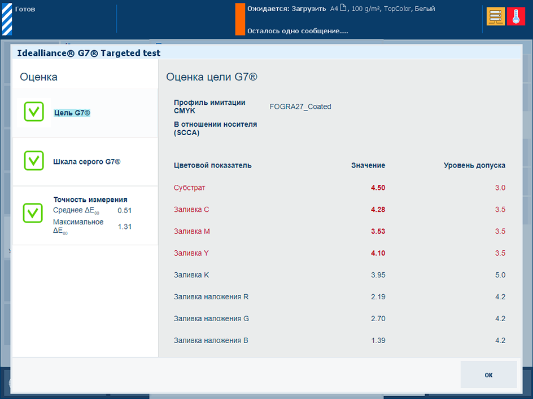This screenshot has height=399, width=533.
Task: Select the 'Заливка наложения R' row label
Action: tap(211, 296)
